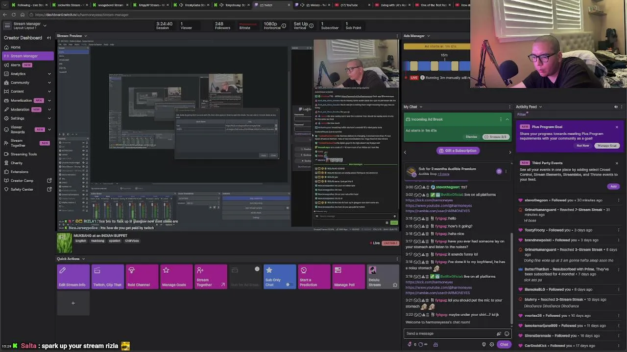Viewport: 627px width, 352px height.
Task: Open Manage Goals quick action
Action: click(176, 277)
